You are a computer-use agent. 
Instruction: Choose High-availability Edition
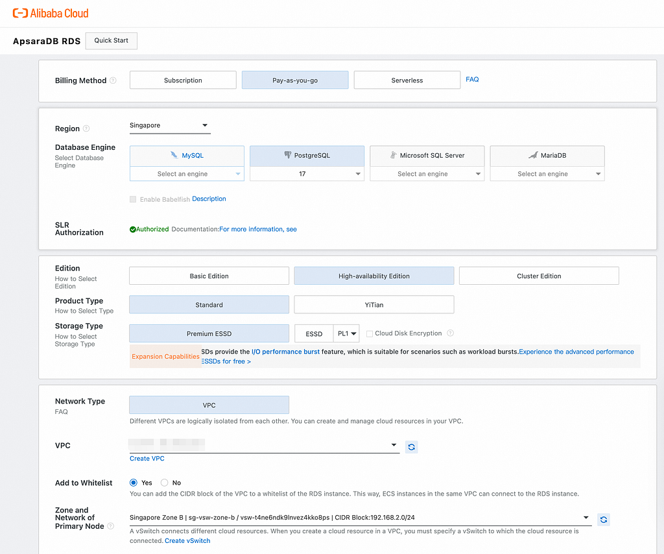click(374, 276)
